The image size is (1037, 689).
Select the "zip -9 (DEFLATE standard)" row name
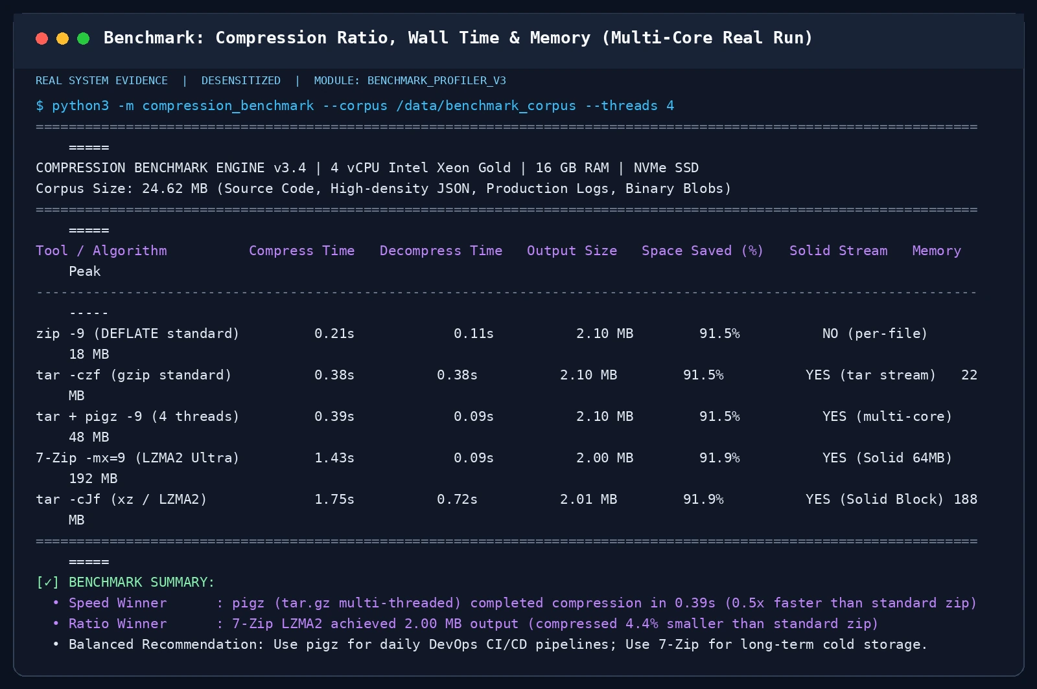137,333
